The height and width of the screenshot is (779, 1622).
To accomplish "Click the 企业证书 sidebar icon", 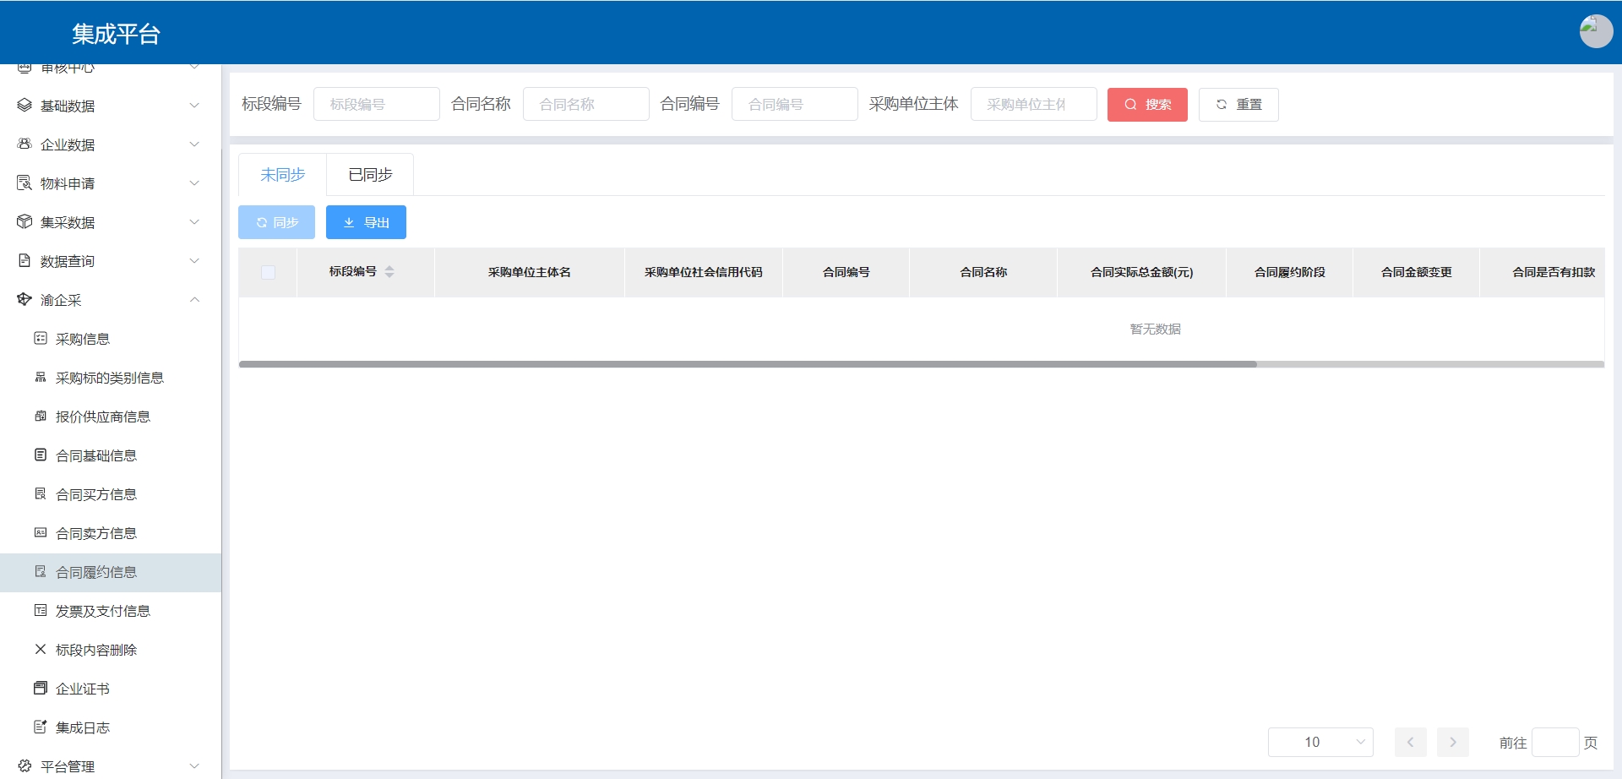I will (x=41, y=689).
